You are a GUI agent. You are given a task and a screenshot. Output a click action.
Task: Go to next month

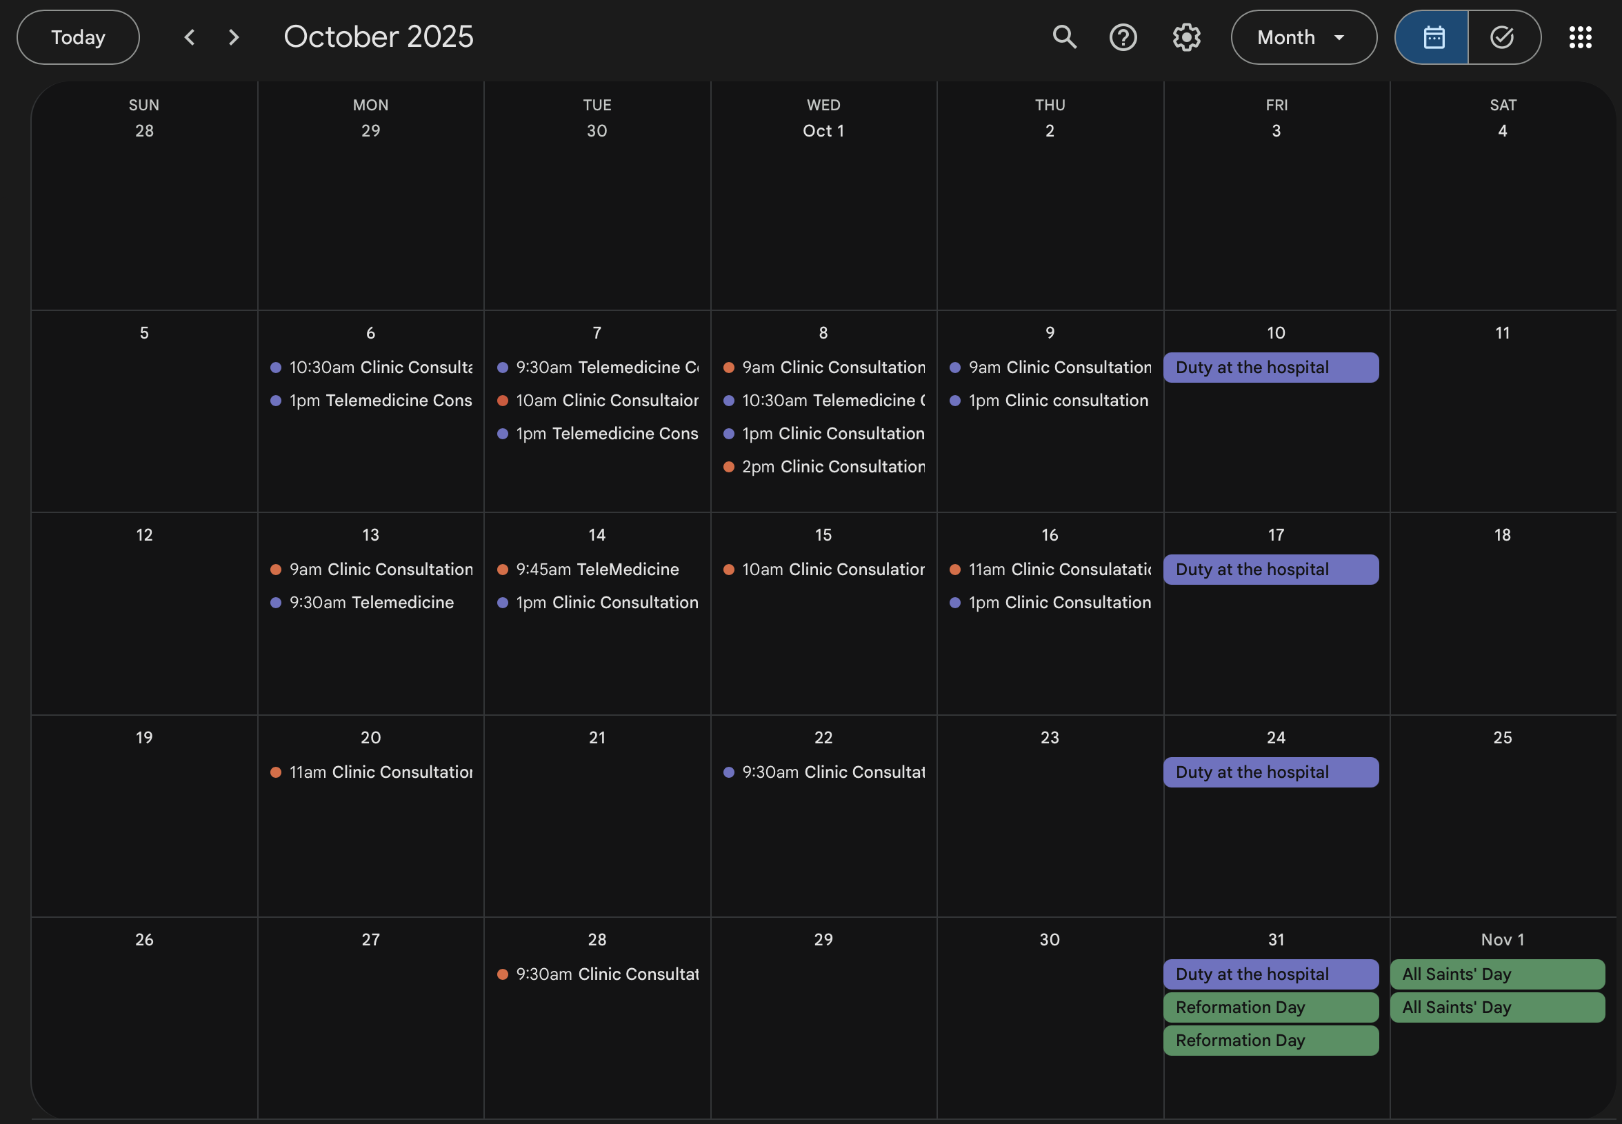(x=234, y=37)
